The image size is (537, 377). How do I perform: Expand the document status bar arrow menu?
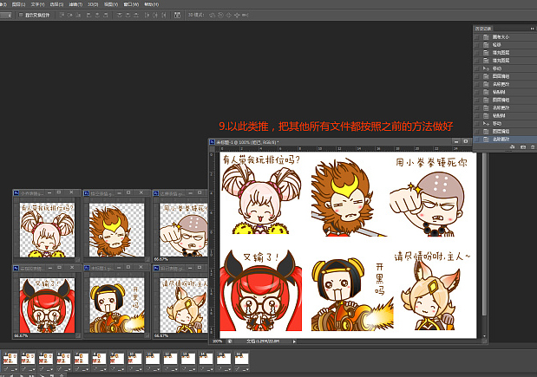[x=294, y=341]
